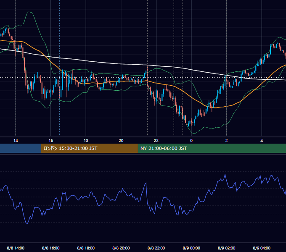
Task: Select the 20 hour label on price chart axis
Action: [x=121, y=141]
